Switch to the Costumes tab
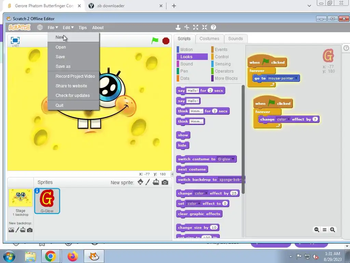 [x=210, y=39]
